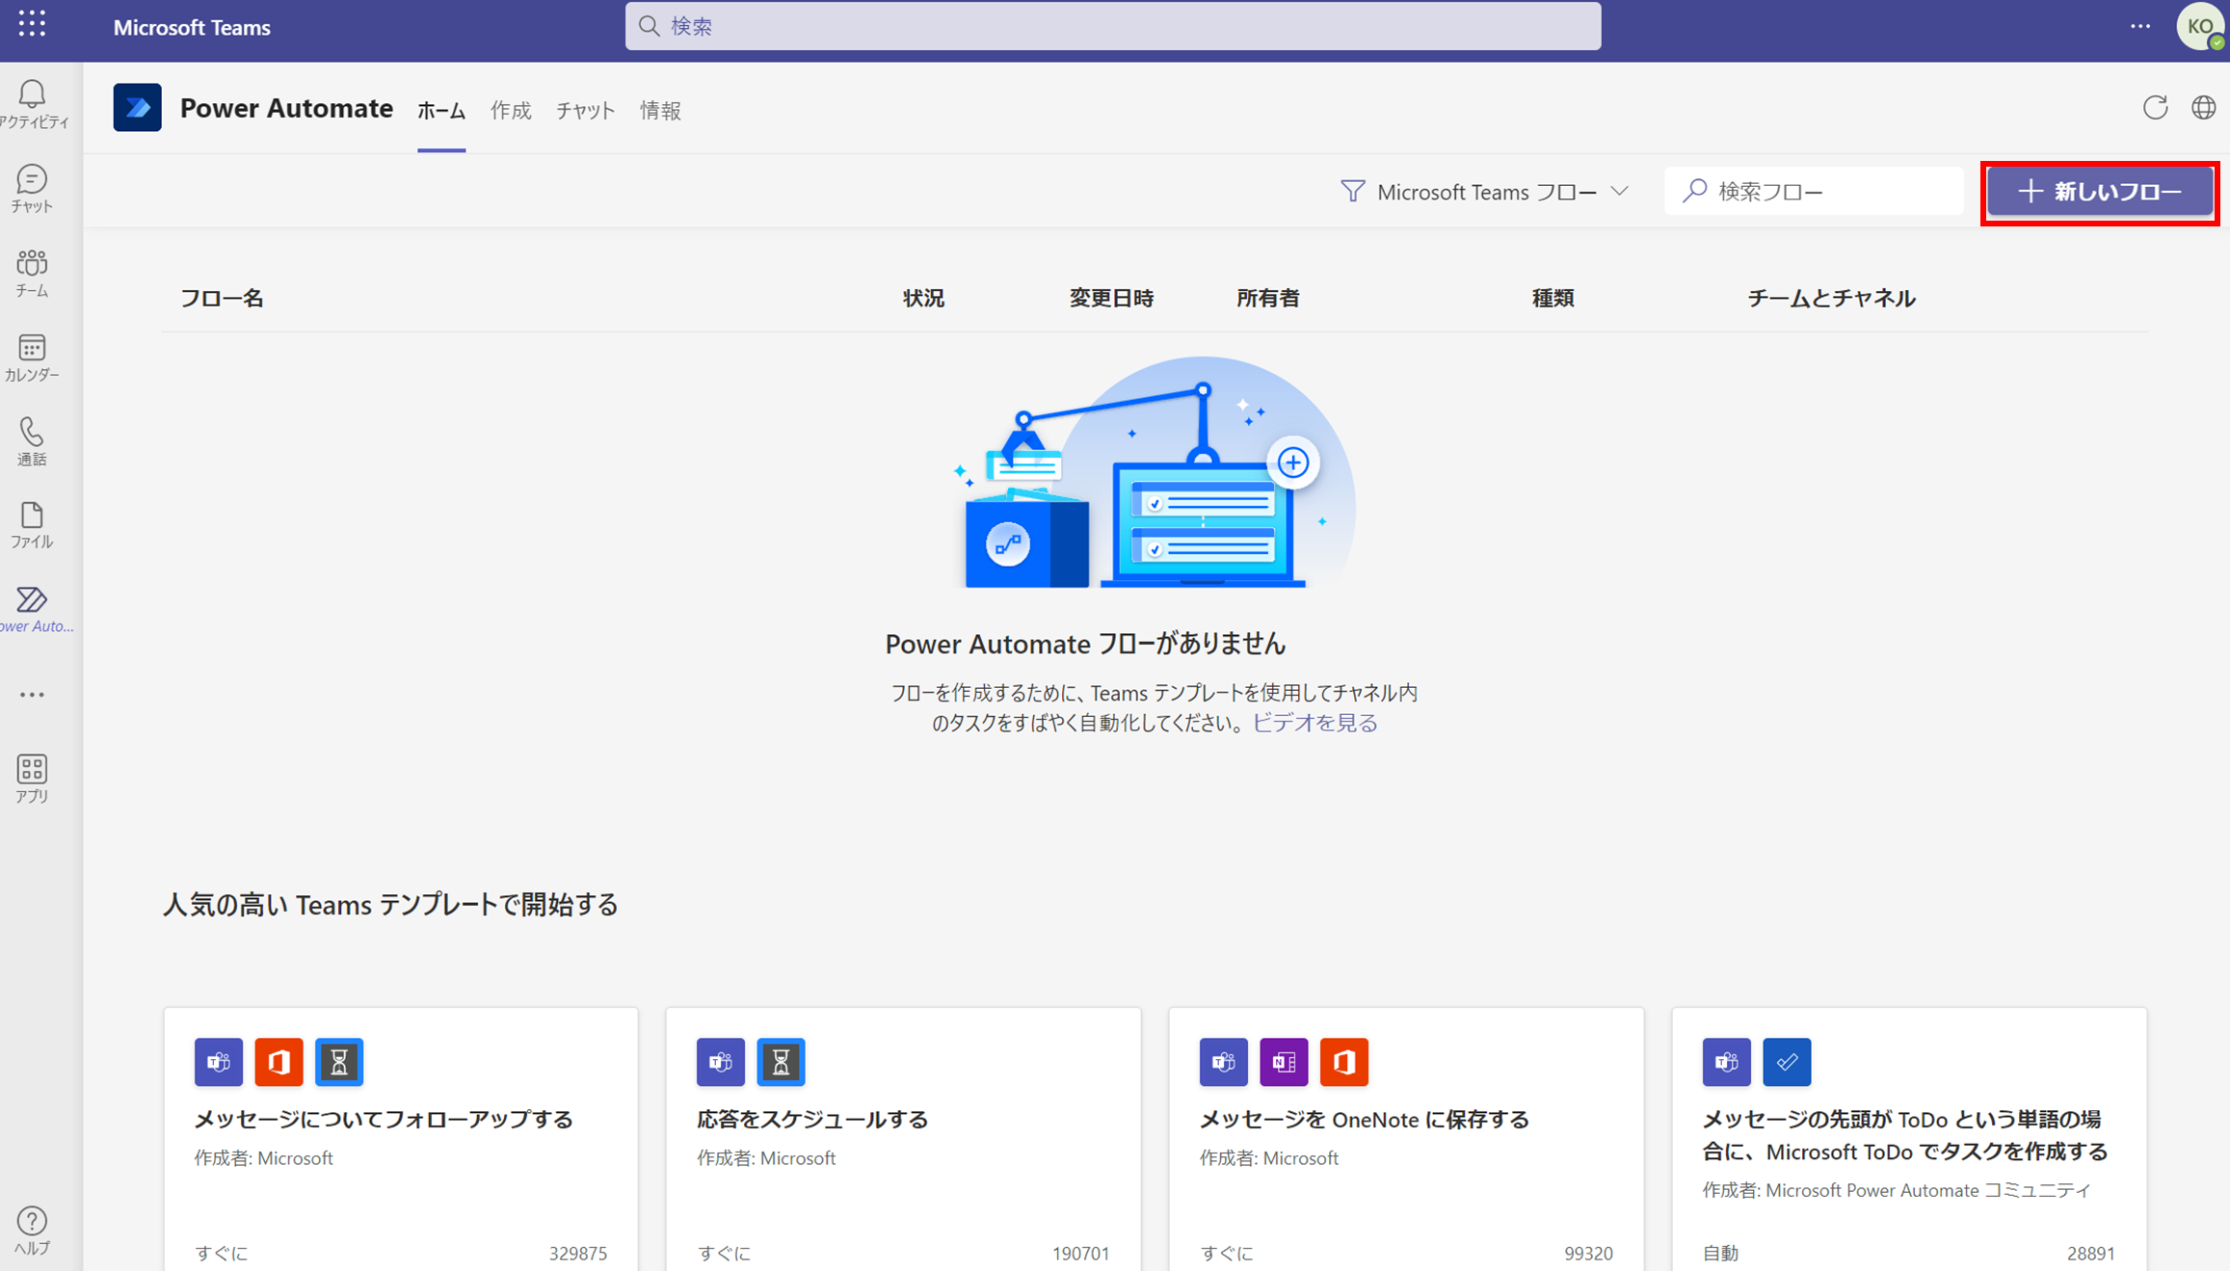Open チャット in the left sidebar
Viewport: 2230px width, 1271px height.
point(32,189)
